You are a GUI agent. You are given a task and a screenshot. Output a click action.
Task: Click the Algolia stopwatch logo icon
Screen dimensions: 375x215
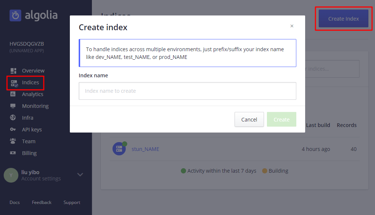pos(15,15)
